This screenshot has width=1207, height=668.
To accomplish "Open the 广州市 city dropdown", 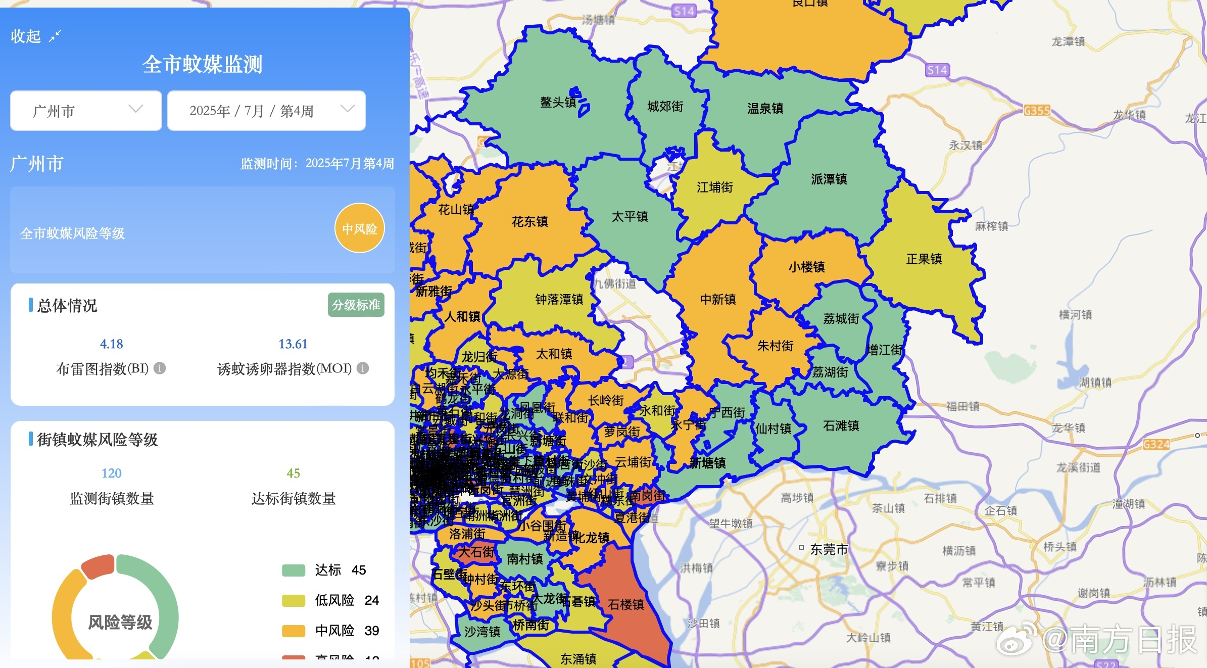I will pos(86,111).
